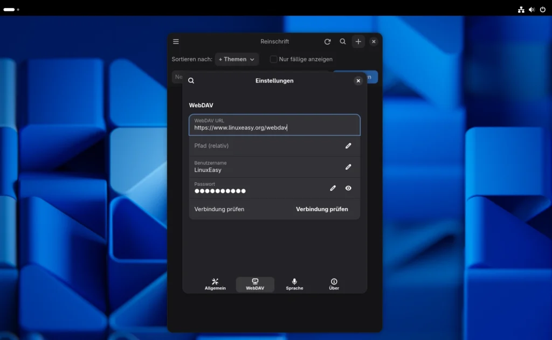Open the power menu in the tray
Screen dimensions: 552x340
(x=543, y=9)
